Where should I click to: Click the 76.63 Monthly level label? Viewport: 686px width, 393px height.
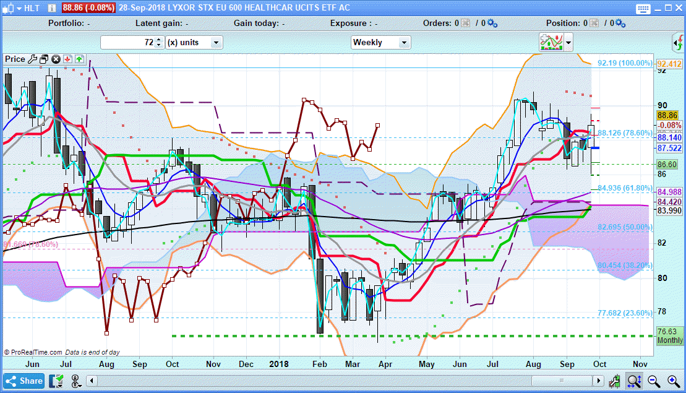point(669,335)
